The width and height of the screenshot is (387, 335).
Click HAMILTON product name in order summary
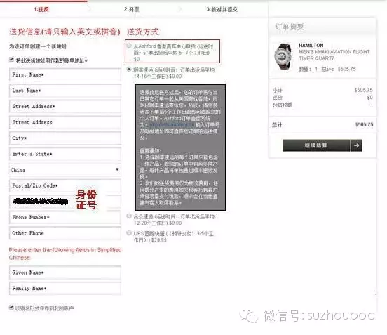[x=311, y=45]
